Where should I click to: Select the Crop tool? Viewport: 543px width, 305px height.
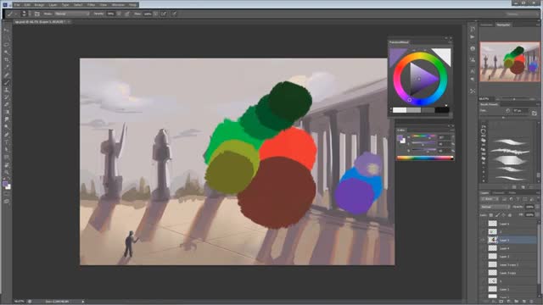point(7,60)
